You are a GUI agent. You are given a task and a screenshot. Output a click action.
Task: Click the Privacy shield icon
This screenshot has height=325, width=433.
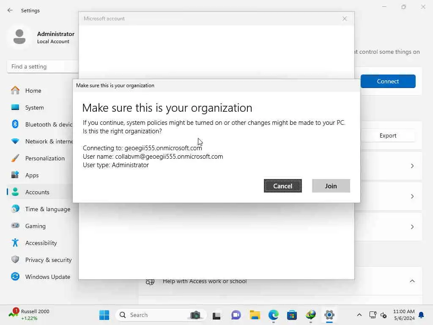click(15, 259)
